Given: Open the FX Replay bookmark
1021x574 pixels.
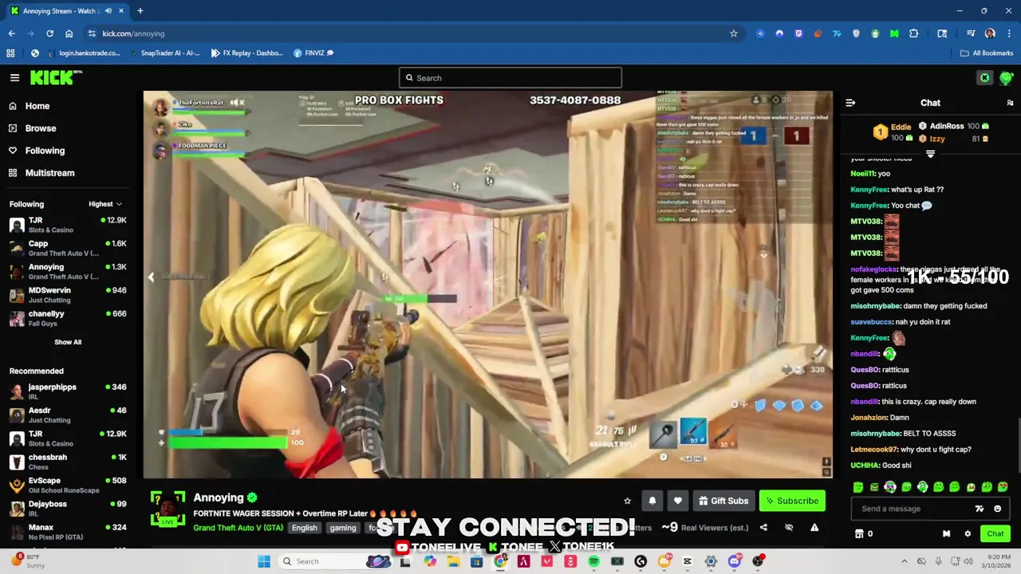Looking at the screenshot, I should [246, 53].
